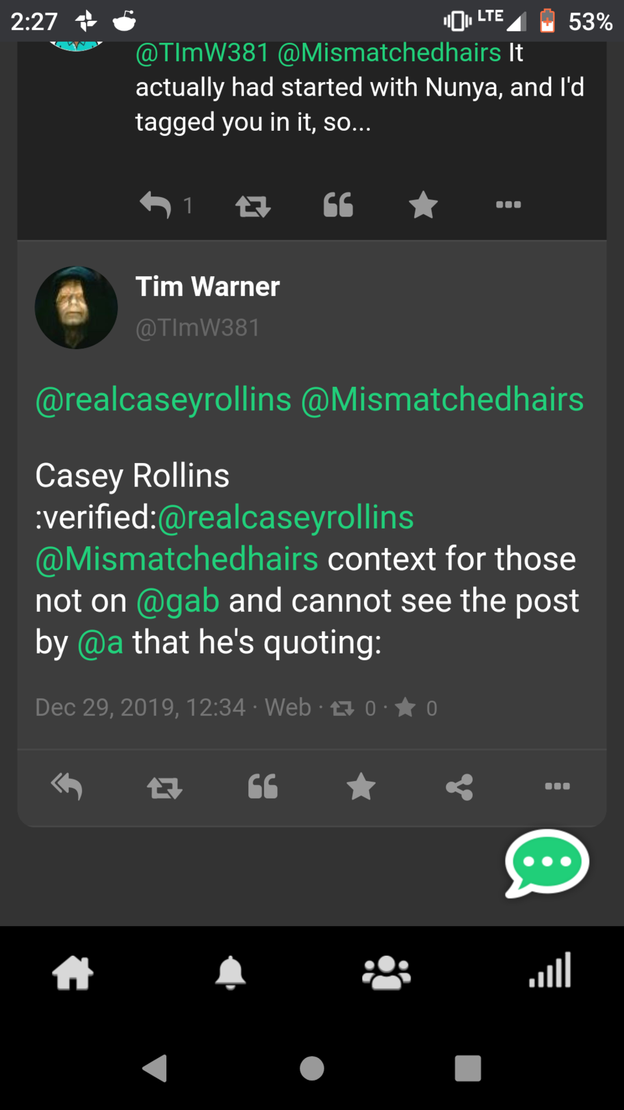
Task: Open the Notifications bell tab
Action: [x=230, y=973]
